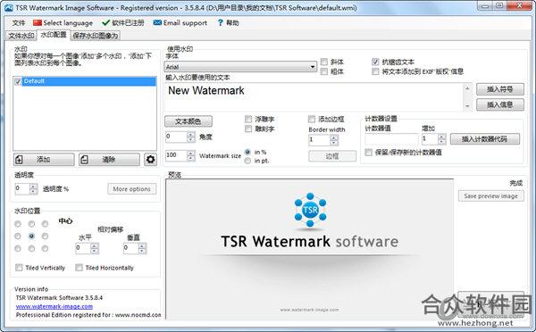Viewport: 536px width, 332px height.
Task: Click the 角度 angle value field
Action: tap(176, 137)
